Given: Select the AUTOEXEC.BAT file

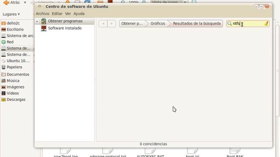Looking at the screenshot, I should (x=150, y=152).
